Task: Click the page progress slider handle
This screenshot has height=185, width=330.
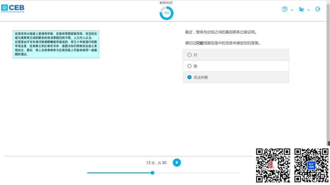Action: (x=152, y=173)
